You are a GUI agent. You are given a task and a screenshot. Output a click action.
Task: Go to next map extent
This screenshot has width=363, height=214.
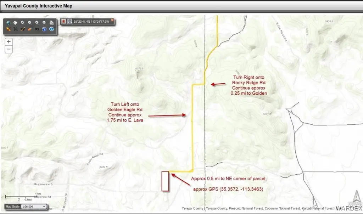point(44,22)
